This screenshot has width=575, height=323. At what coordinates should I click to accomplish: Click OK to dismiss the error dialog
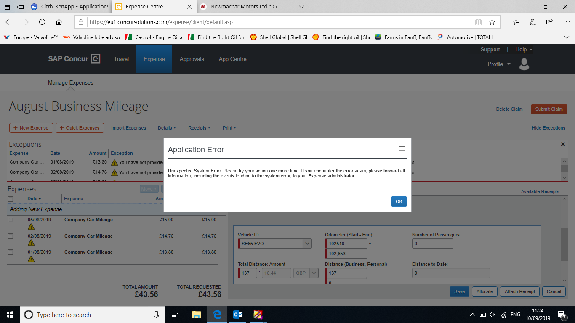click(x=399, y=201)
